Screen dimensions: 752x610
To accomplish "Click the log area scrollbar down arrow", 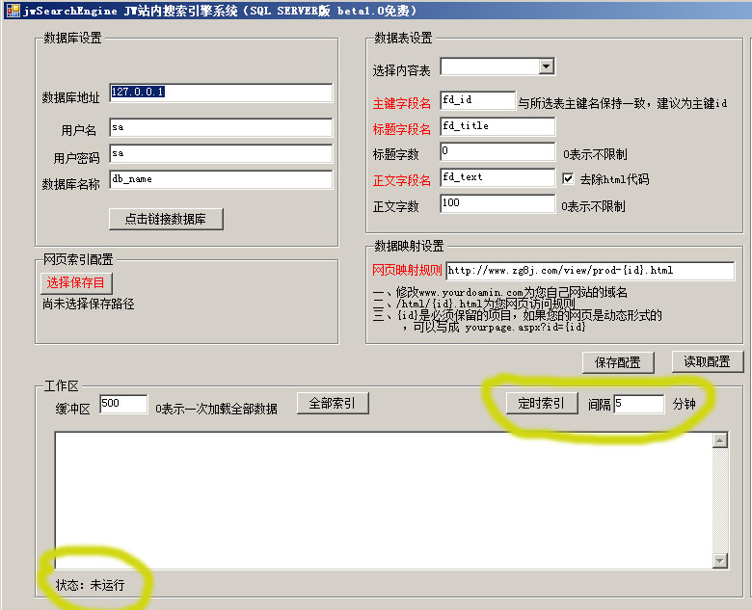I will pyautogui.click(x=719, y=561).
